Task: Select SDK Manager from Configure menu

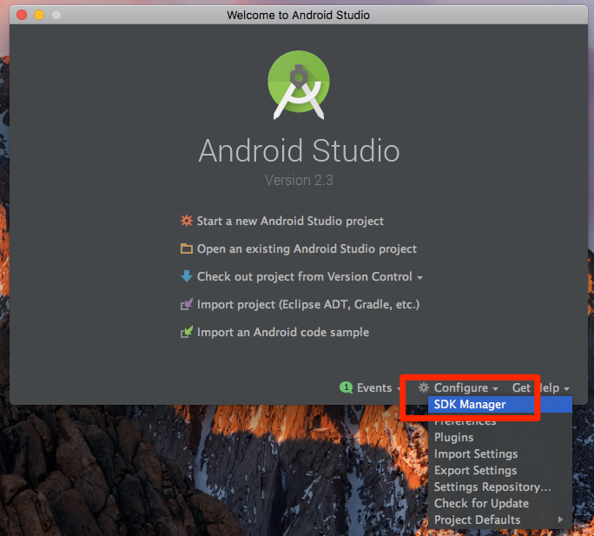Action: point(470,404)
